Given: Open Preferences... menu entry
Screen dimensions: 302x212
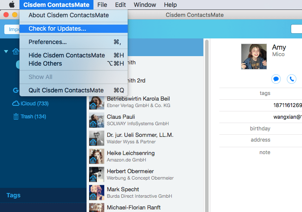Looking at the screenshot, I should point(74,42).
